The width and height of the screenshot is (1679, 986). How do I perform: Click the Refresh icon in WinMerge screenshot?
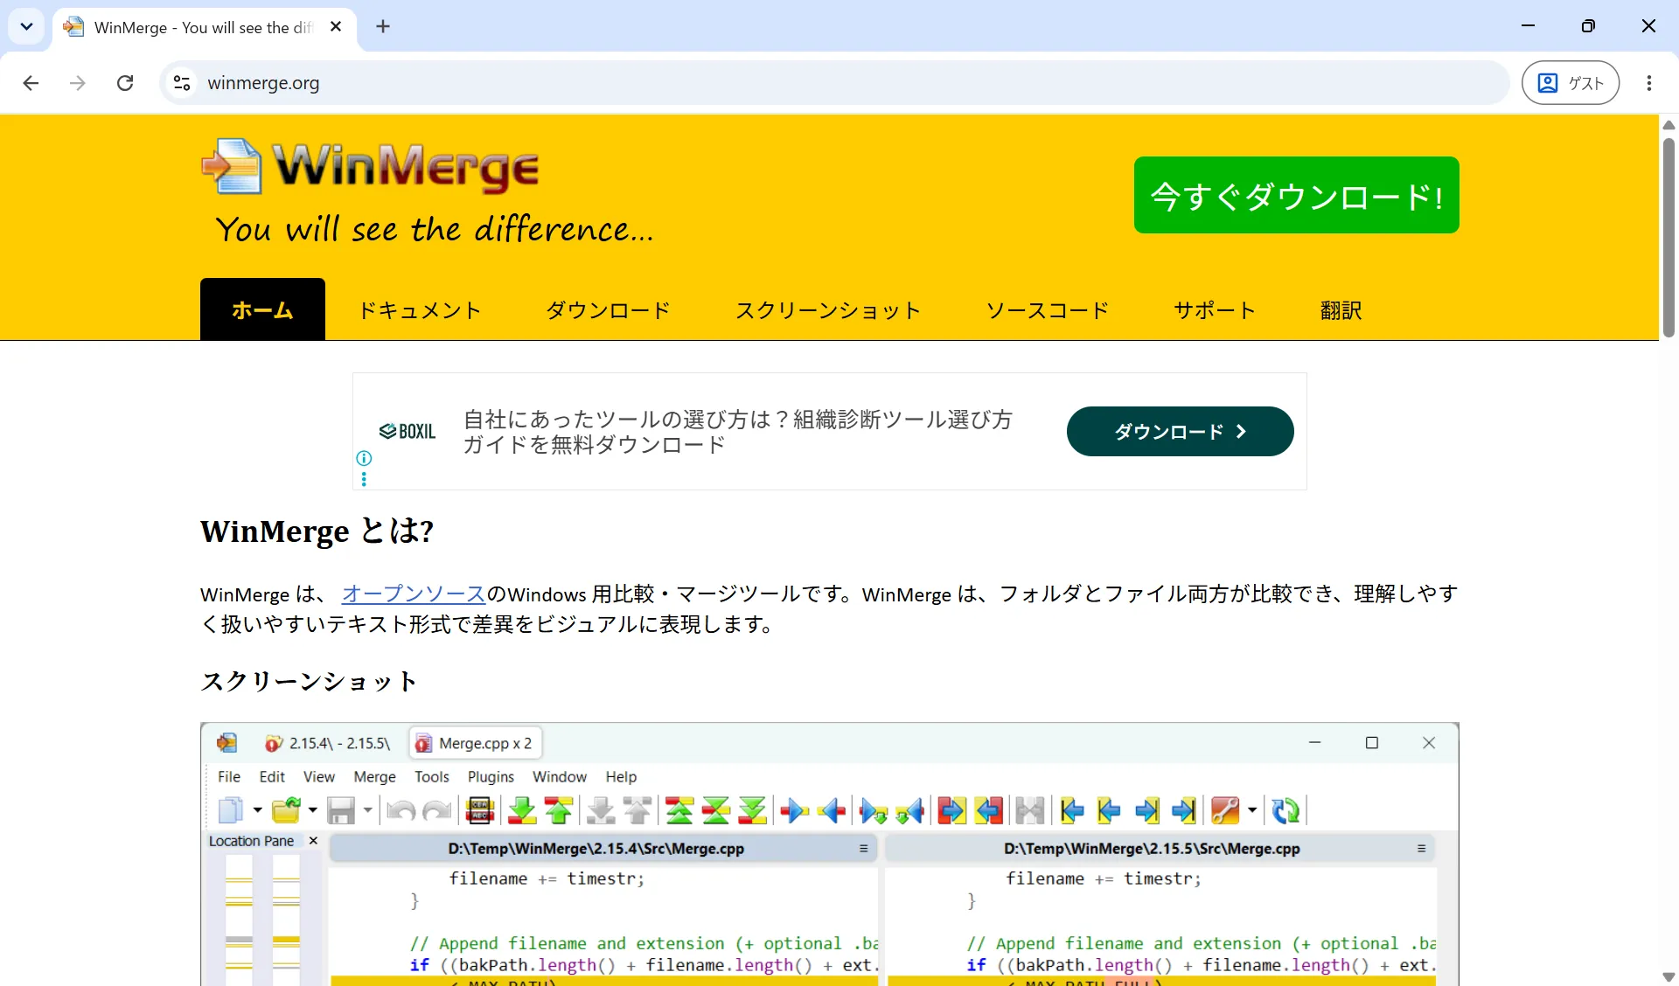(x=1285, y=810)
